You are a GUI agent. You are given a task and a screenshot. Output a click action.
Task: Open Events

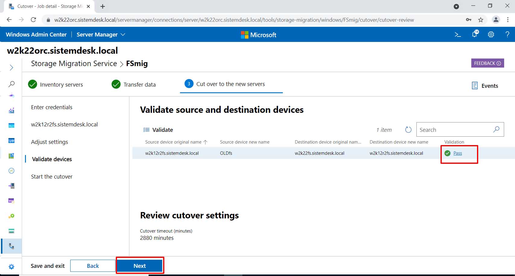(485, 86)
